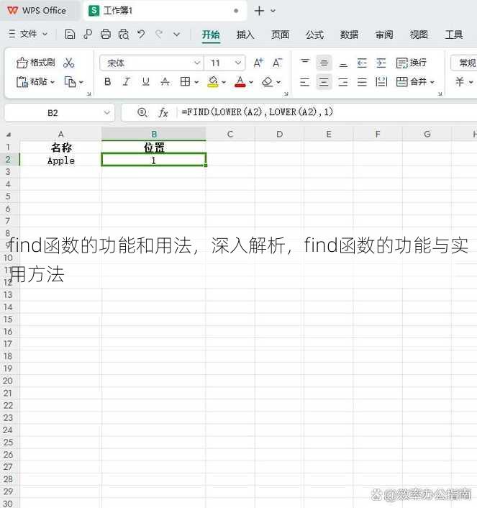
Task: Expand fill color options arrow
Action: click(x=224, y=82)
